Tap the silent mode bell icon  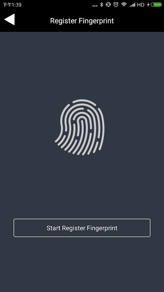[x=108, y=5]
